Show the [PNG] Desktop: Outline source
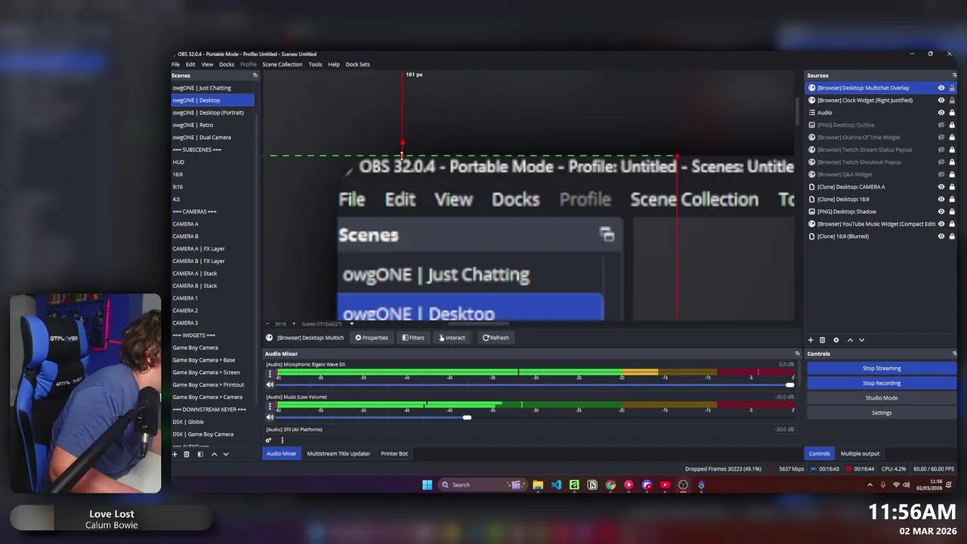The height and width of the screenshot is (544, 967). click(x=941, y=125)
